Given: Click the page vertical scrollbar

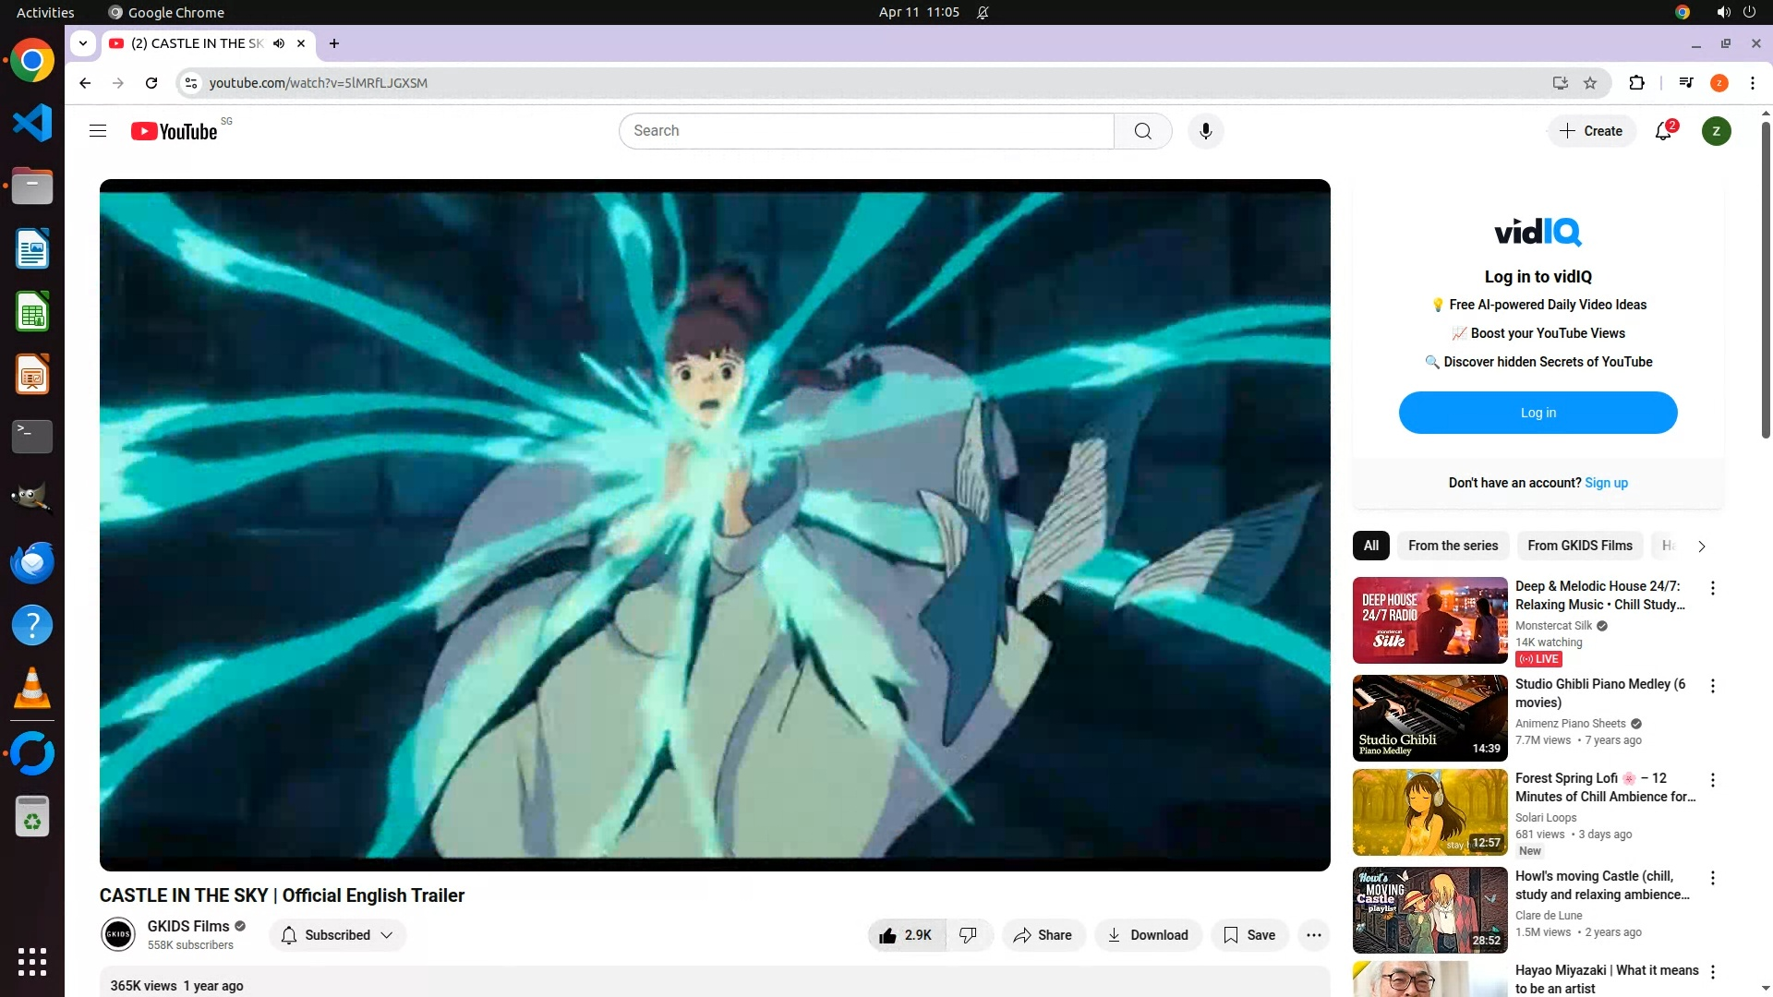Looking at the screenshot, I should pyautogui.click(x=1766, y=277).
